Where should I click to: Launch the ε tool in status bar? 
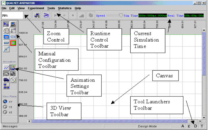tap(189, 126)
